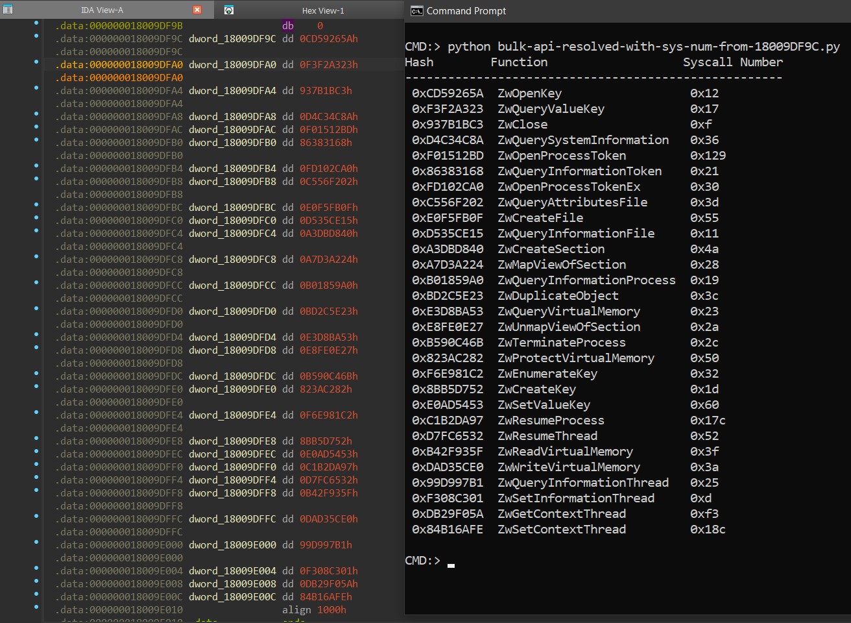
Task: Select the 'align 1000h' directive in IDA
Action: [x=314, y=610]
